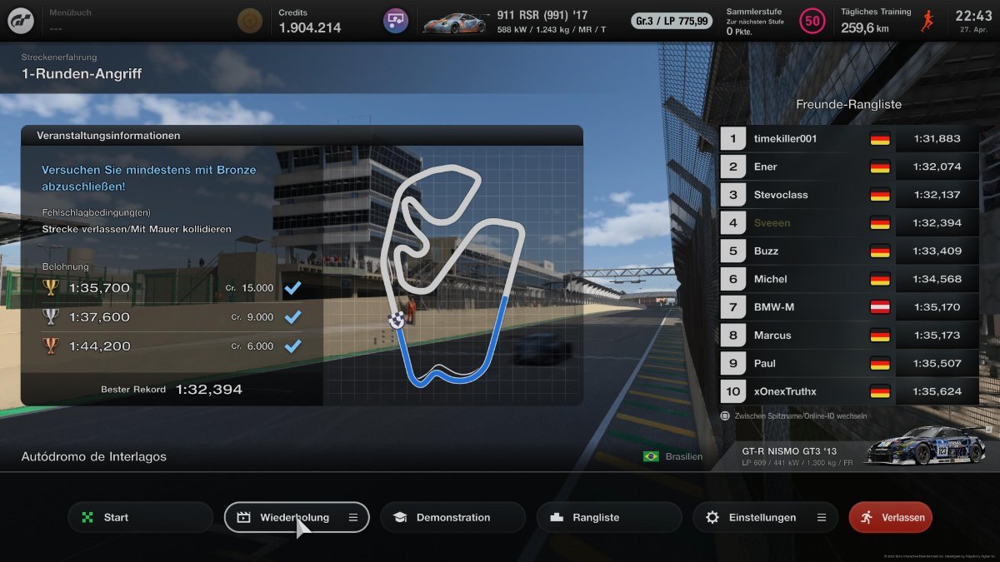
Task: Click the Freunde-Rangliste heading
Action: 848,104
